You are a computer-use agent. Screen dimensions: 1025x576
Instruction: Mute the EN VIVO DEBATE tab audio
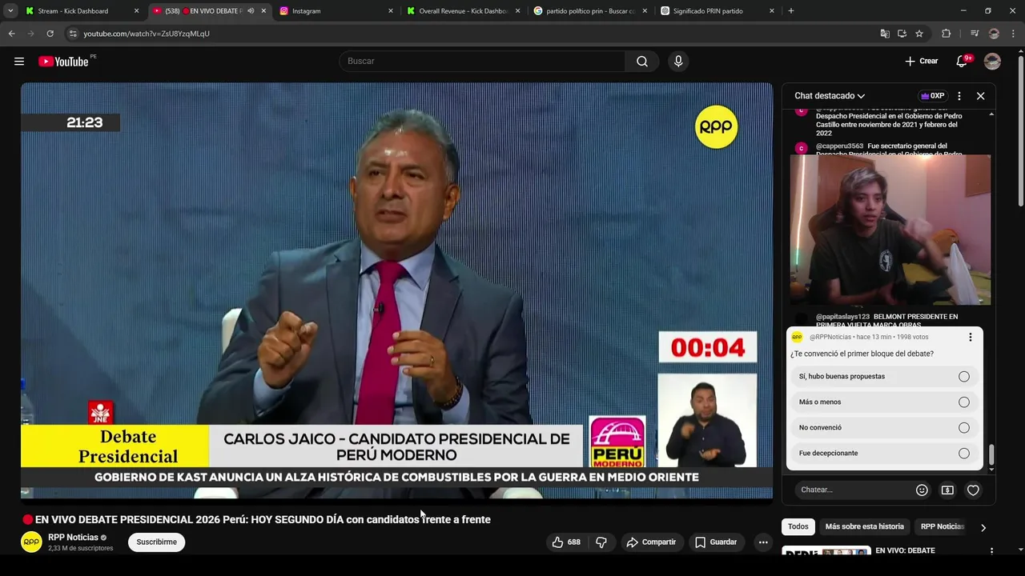coord(251,11)
